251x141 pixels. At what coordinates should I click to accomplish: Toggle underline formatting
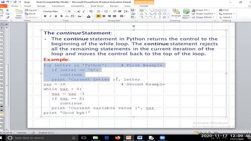point(56,16)
